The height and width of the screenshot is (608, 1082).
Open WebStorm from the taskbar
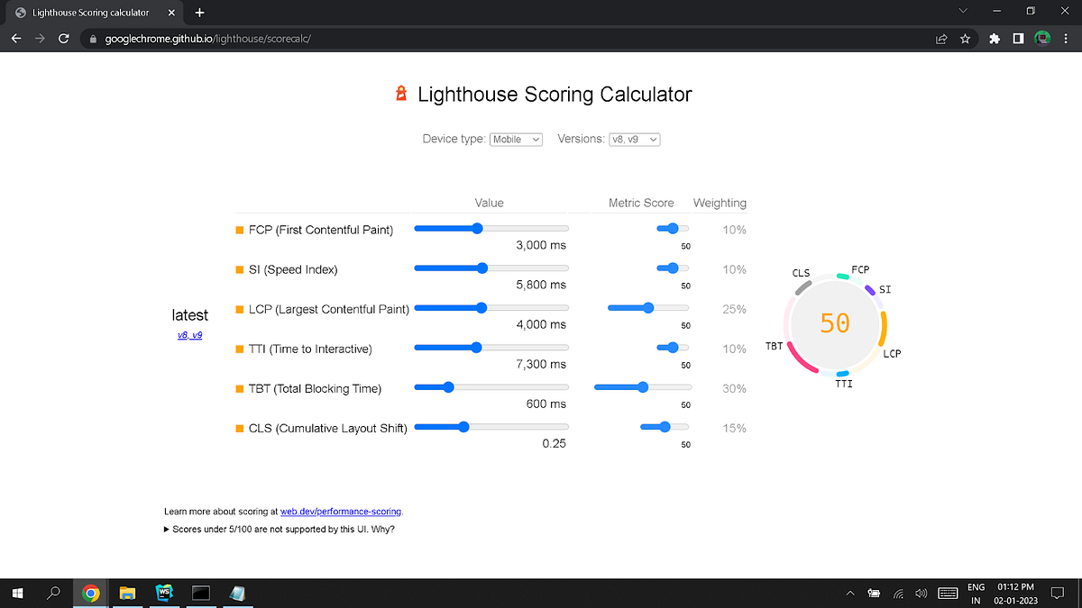(164, 593)
